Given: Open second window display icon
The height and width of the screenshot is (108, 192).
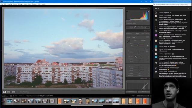Looking at the screenshot, I should [x=7, y=96].
